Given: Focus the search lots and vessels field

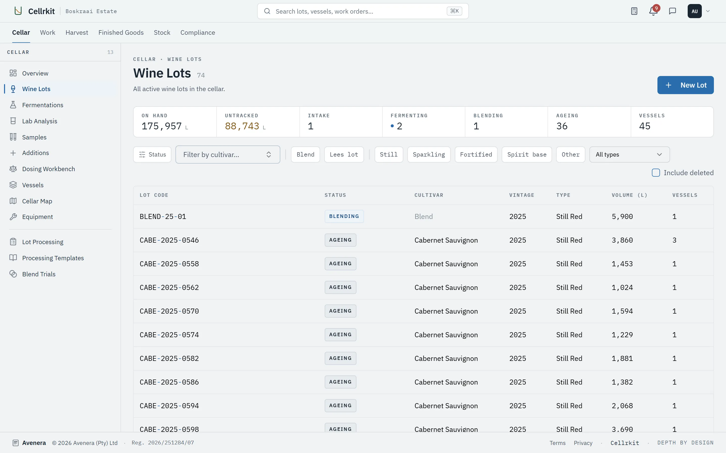Looking at the screenshot, I should (363, 11).
